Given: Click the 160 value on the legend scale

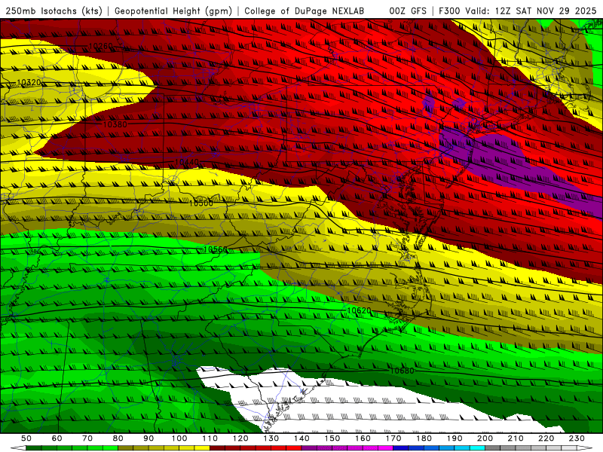Looking at the screenshot, I should 363,438.
